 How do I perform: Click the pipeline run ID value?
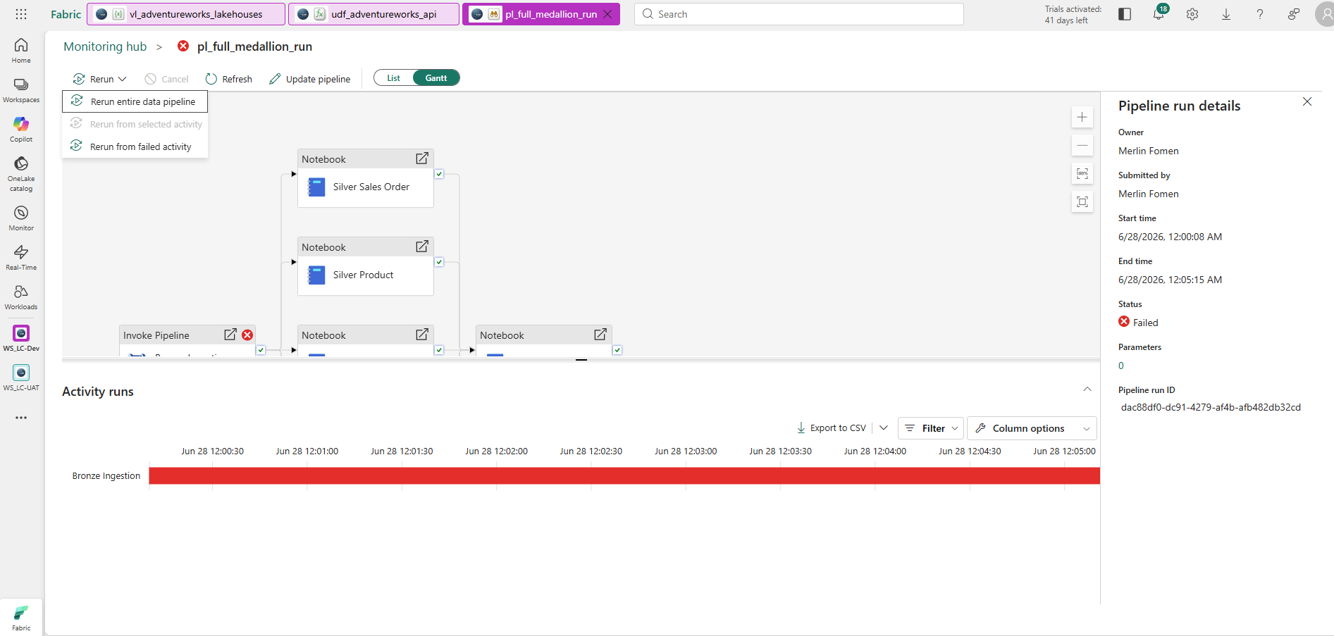(x=1211, y=407)
